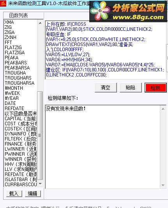Select the DYNAINFO entry in the list
168x208 pixels.
[21, 134]
